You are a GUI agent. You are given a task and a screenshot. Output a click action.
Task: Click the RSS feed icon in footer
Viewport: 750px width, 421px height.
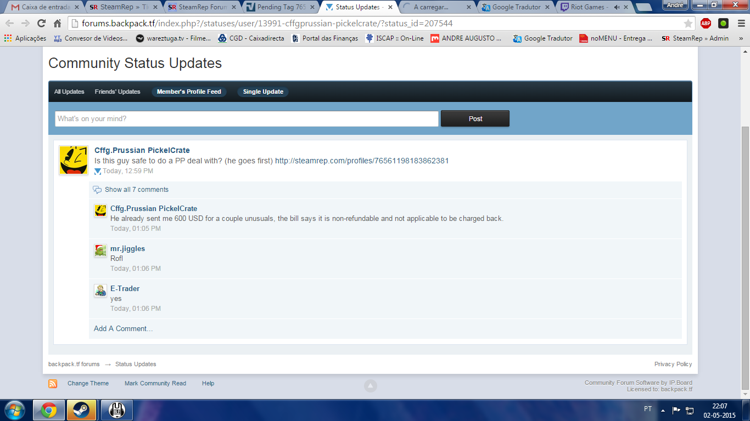[x=53, y=384]
